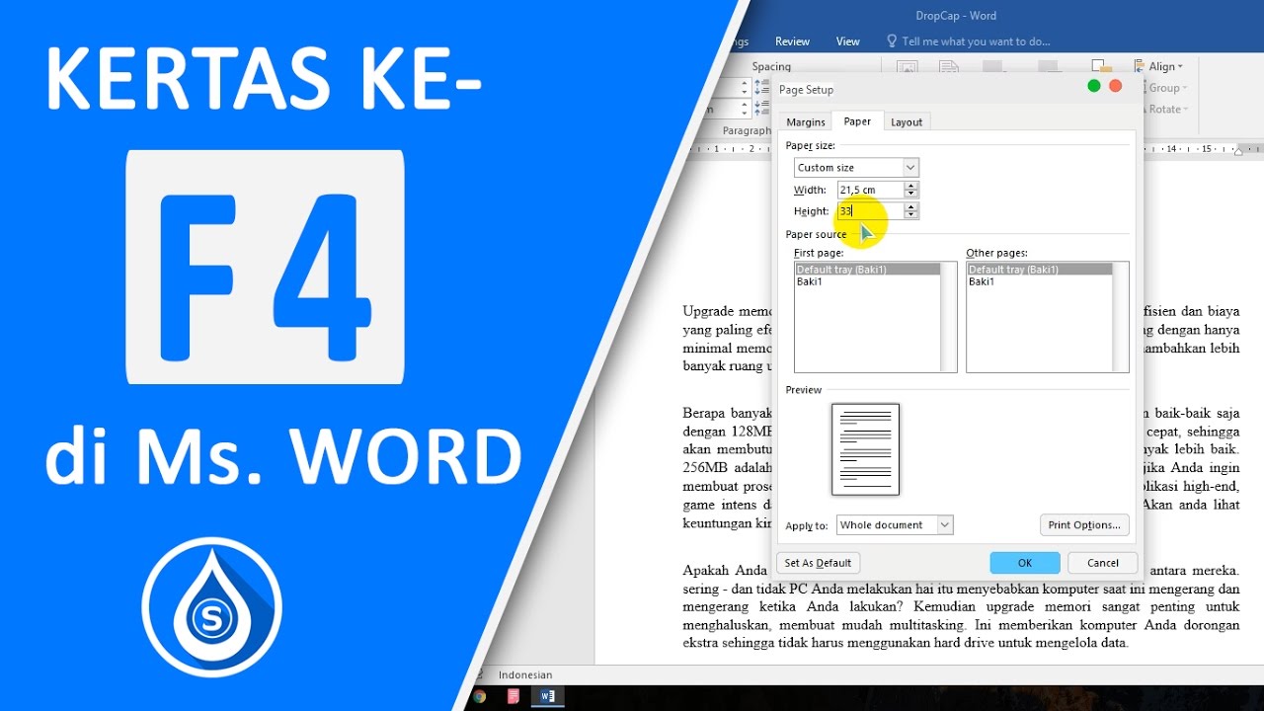Click the Other pages list scrollbar
Viewport: 1264px width, 711px height.
click(x=1120, y=317)
